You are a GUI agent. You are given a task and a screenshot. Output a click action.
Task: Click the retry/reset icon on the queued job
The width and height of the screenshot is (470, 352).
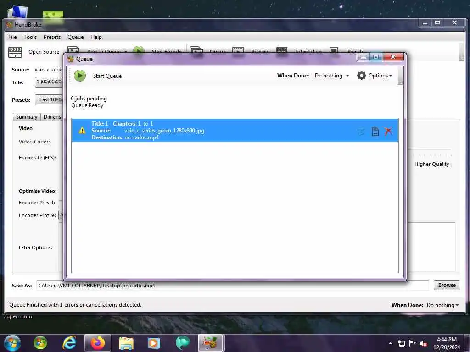[361, 132]
